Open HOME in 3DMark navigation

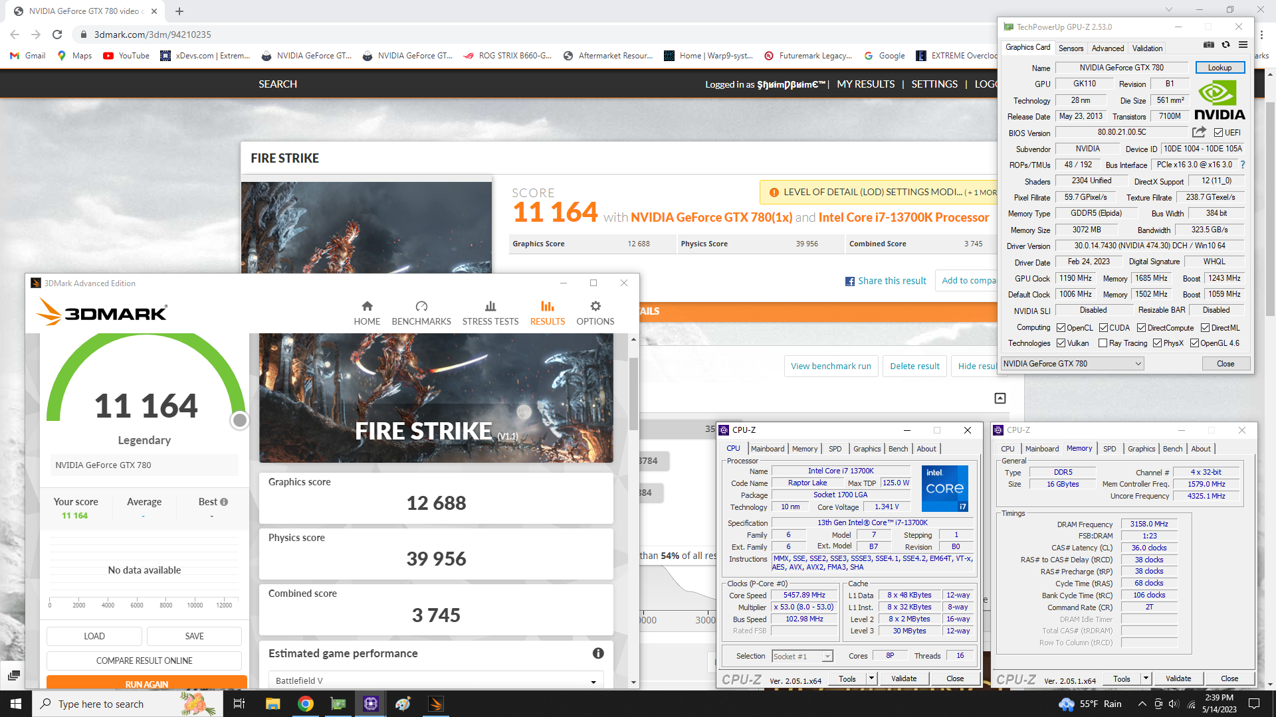click(x=367, y=313)
